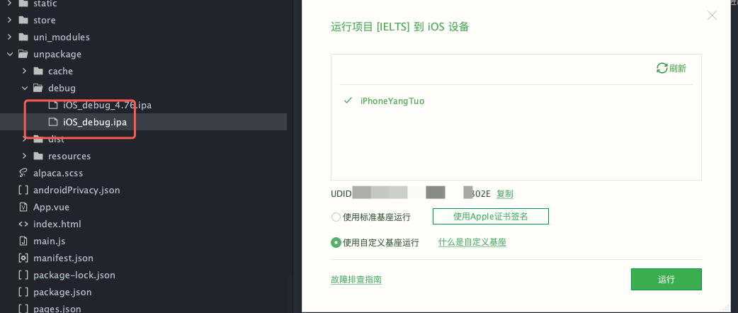Close the run-to-iOS dialog

click(x=712, y=16)
